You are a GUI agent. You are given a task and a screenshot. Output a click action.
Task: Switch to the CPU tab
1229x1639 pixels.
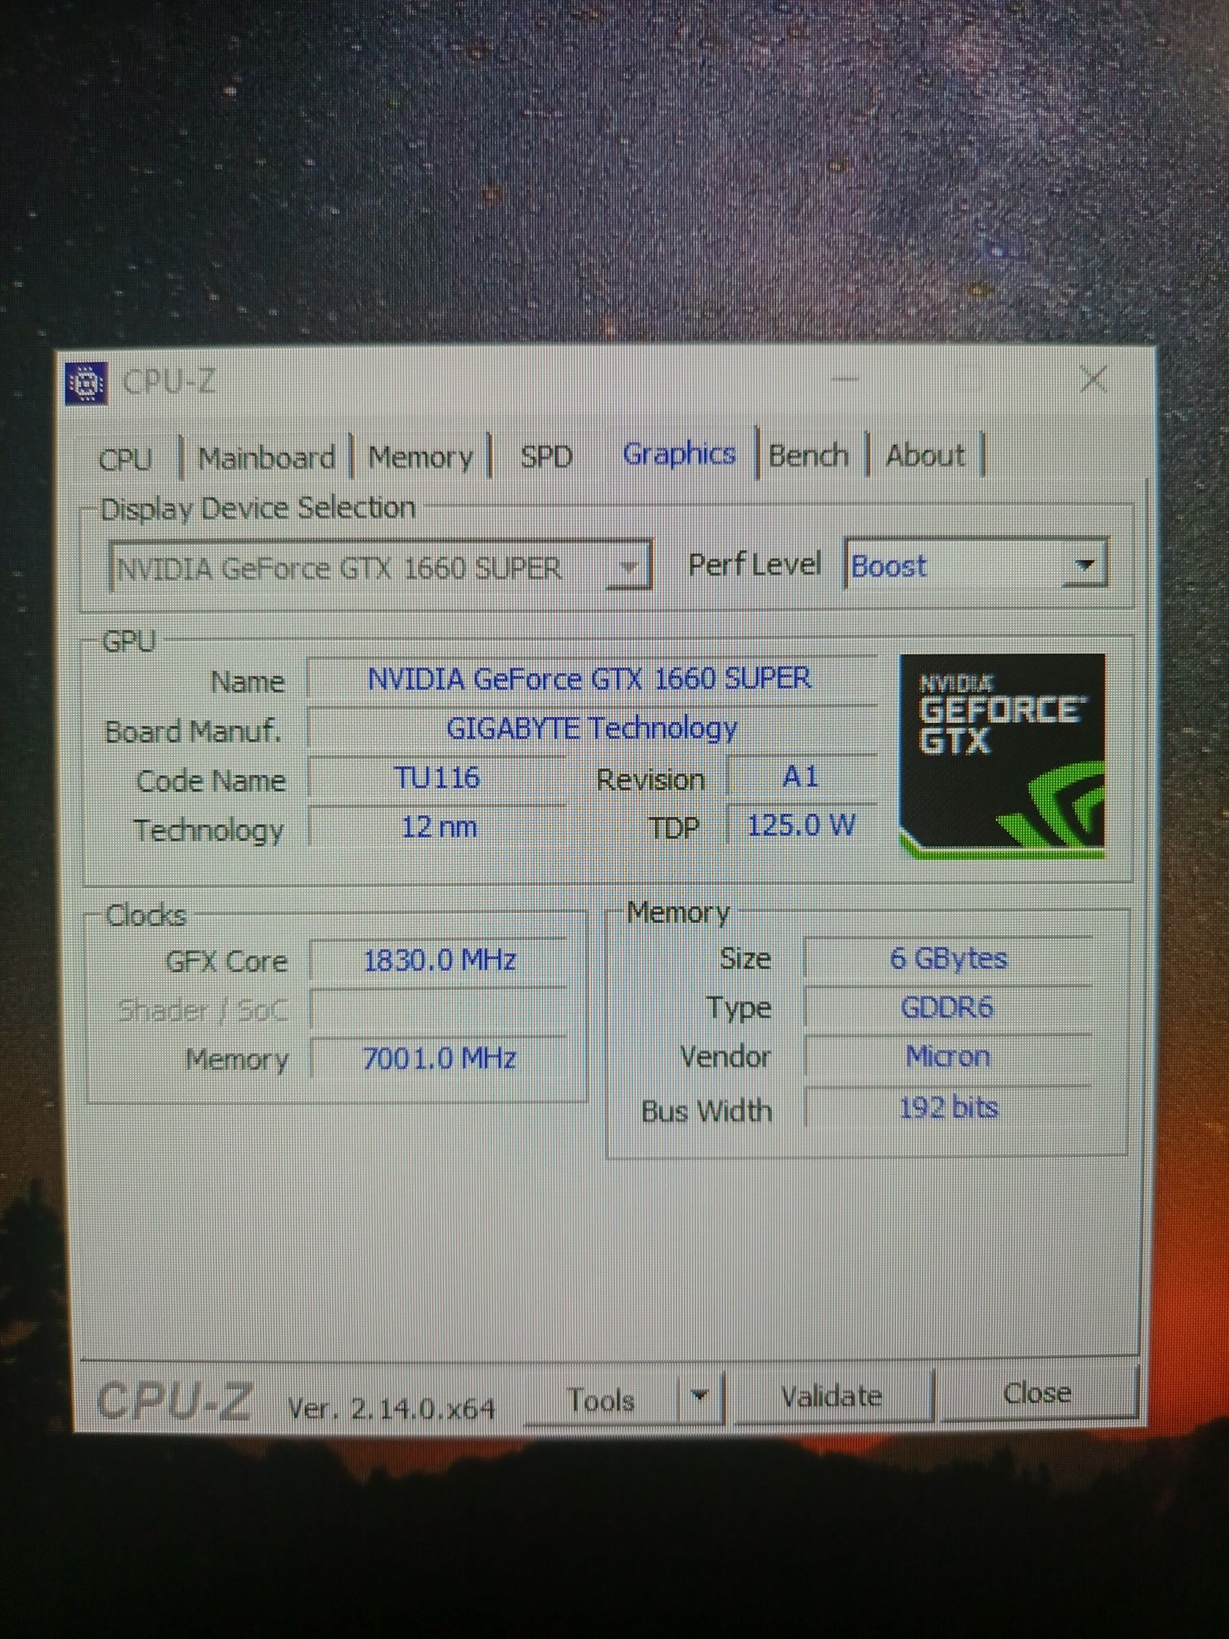(126, 458)
